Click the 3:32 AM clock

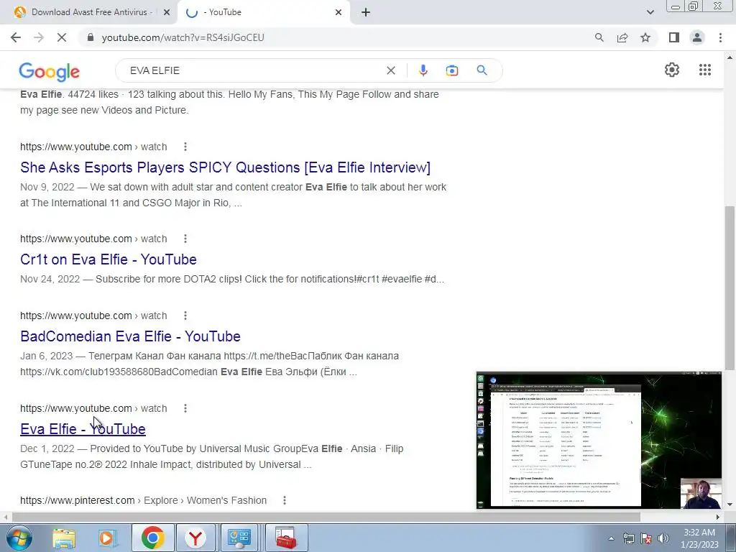[699, 533]
